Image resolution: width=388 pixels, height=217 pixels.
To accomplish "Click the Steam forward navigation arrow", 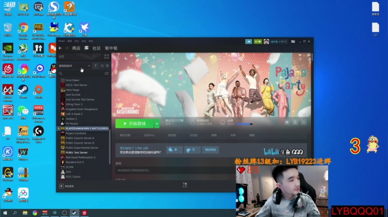I will [66, 48].
